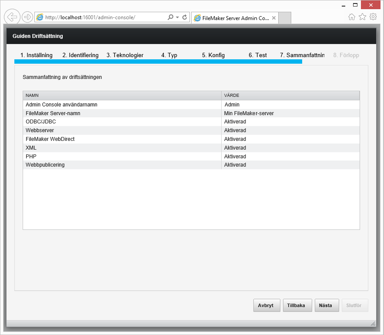The height and width of the screenshot is (335, 384).
Task: Refresh the admin console page
Action: tap(185, 17)
